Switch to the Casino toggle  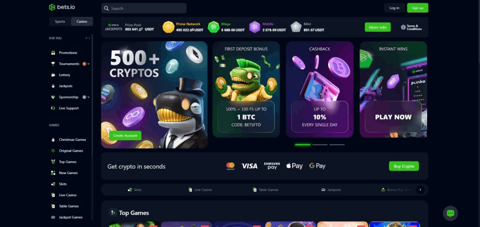[82, 22]
